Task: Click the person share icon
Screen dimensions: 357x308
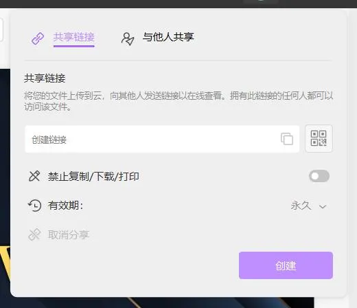Action: (128, 38)
